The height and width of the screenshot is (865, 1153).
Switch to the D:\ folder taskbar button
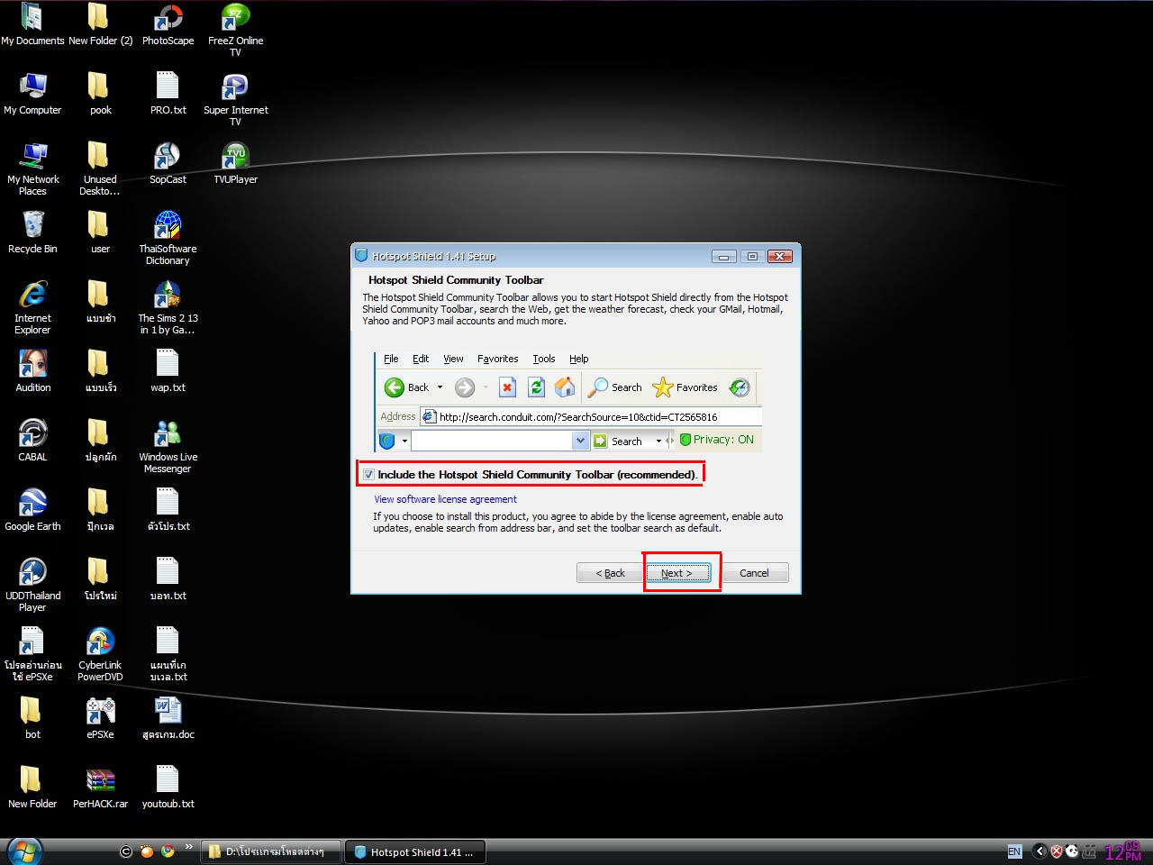point(272,851)
